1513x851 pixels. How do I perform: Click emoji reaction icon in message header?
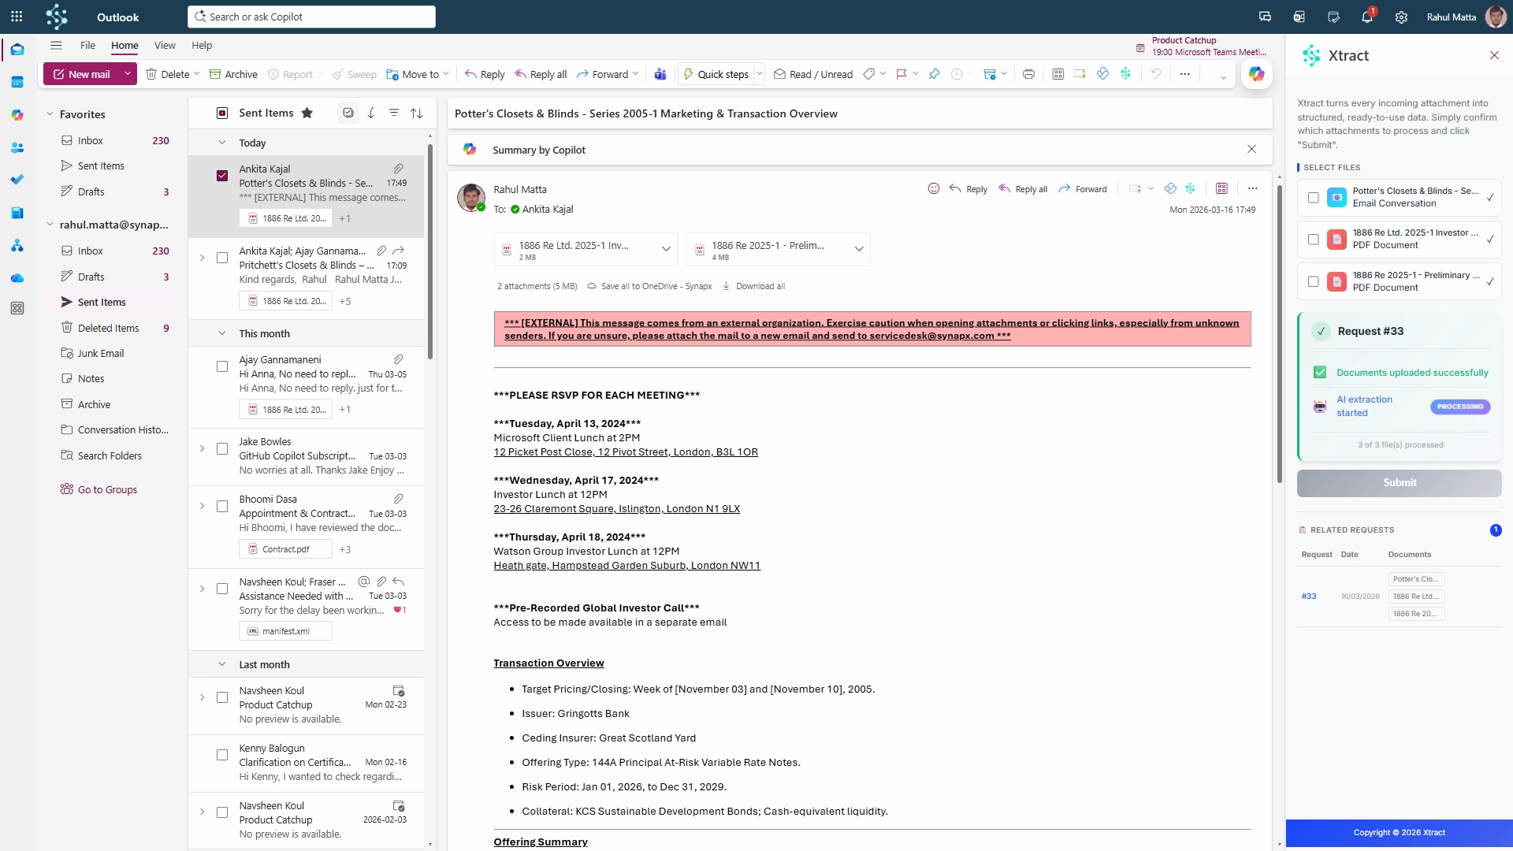tap(933, 189)
